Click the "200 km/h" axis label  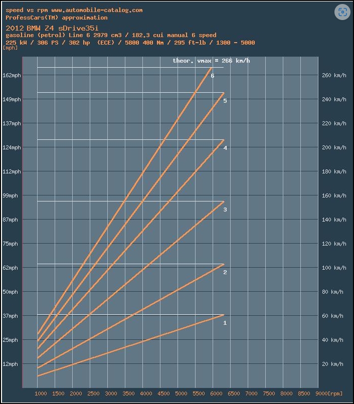tap(334, 147)
